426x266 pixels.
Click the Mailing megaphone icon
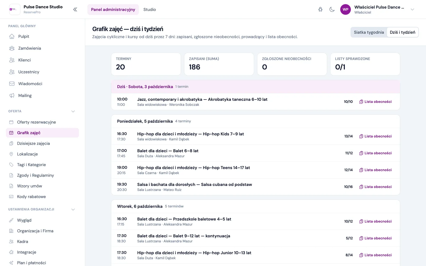click(12, 95)
